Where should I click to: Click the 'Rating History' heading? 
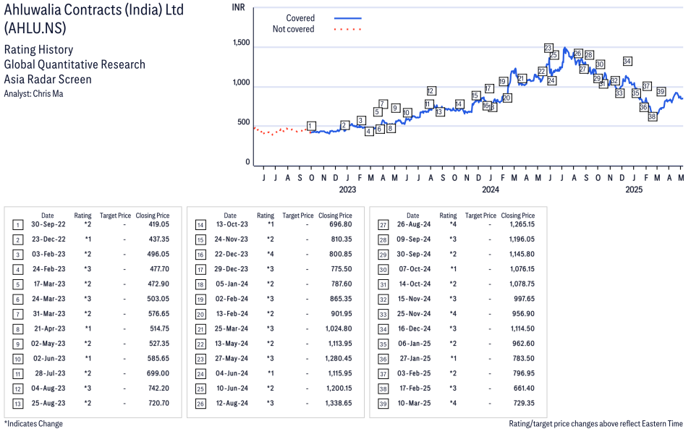click(39, 49)
